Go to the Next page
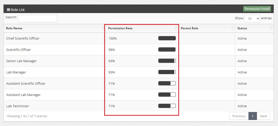 pos(263,116)
